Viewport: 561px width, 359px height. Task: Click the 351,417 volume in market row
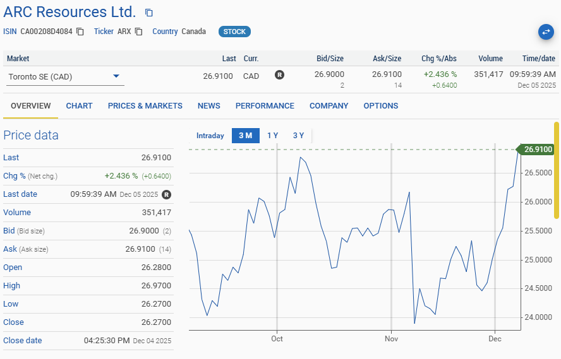pyautogui.click(x=488, y=74)
